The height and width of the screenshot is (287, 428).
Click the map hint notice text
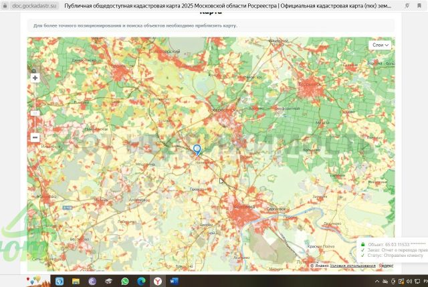click(x=135, y=25)
